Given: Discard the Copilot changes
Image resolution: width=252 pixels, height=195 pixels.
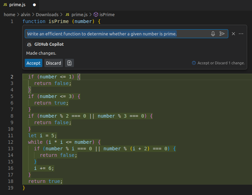Looking at the screenshot, I should (54, 63).
